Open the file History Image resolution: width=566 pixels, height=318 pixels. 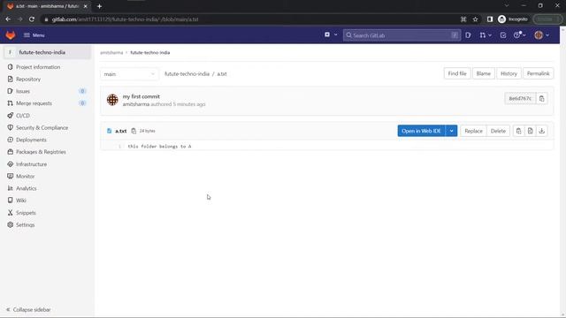point(509,73)
